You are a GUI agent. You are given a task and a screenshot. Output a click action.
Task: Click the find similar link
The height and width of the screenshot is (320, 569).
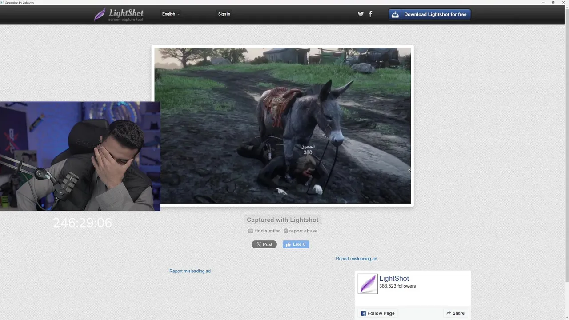[264, 231]
